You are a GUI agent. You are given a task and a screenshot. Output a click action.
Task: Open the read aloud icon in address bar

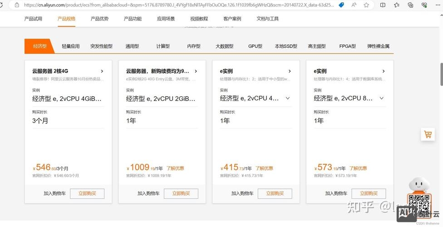tap(354, 5)
